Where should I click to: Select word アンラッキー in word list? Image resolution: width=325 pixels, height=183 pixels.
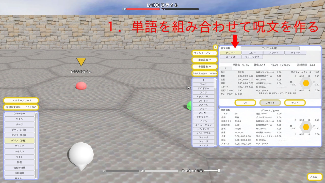[x=203, y=117]
